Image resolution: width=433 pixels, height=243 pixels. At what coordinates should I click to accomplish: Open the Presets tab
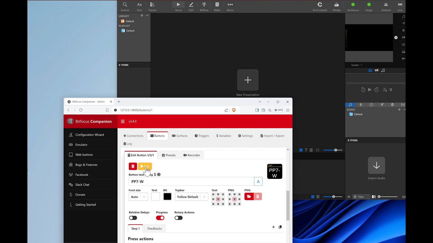point(168,155)
